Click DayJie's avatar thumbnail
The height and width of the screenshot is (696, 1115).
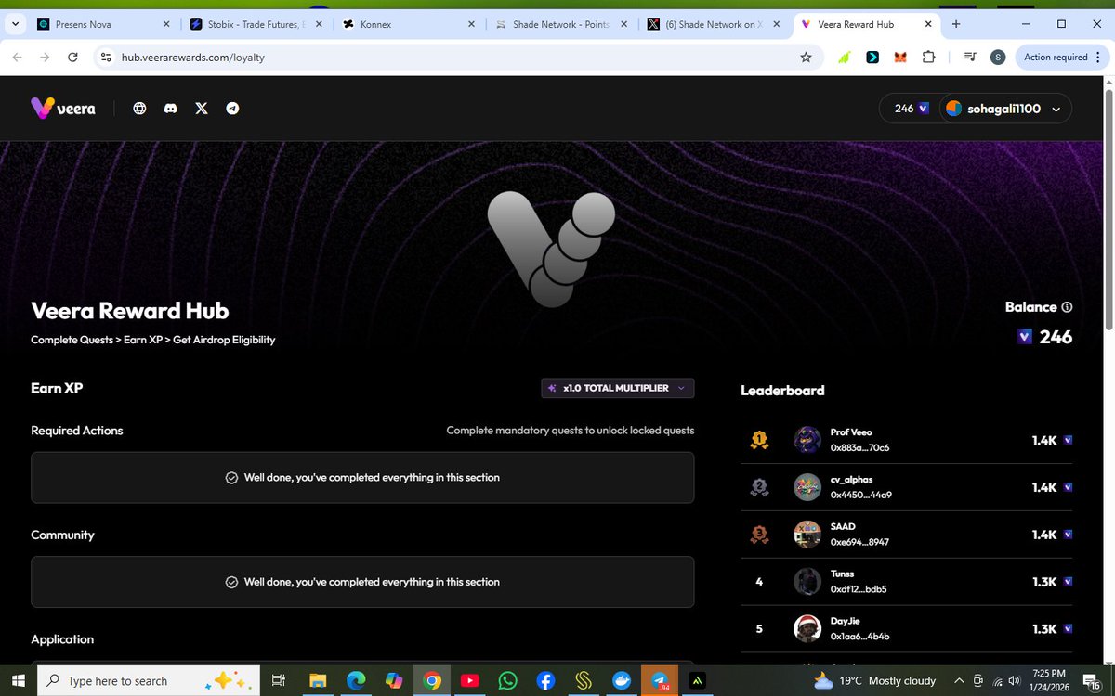[x=807, y=629]
